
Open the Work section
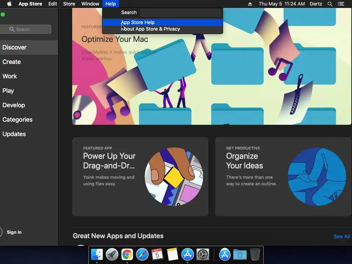point(29,76)
